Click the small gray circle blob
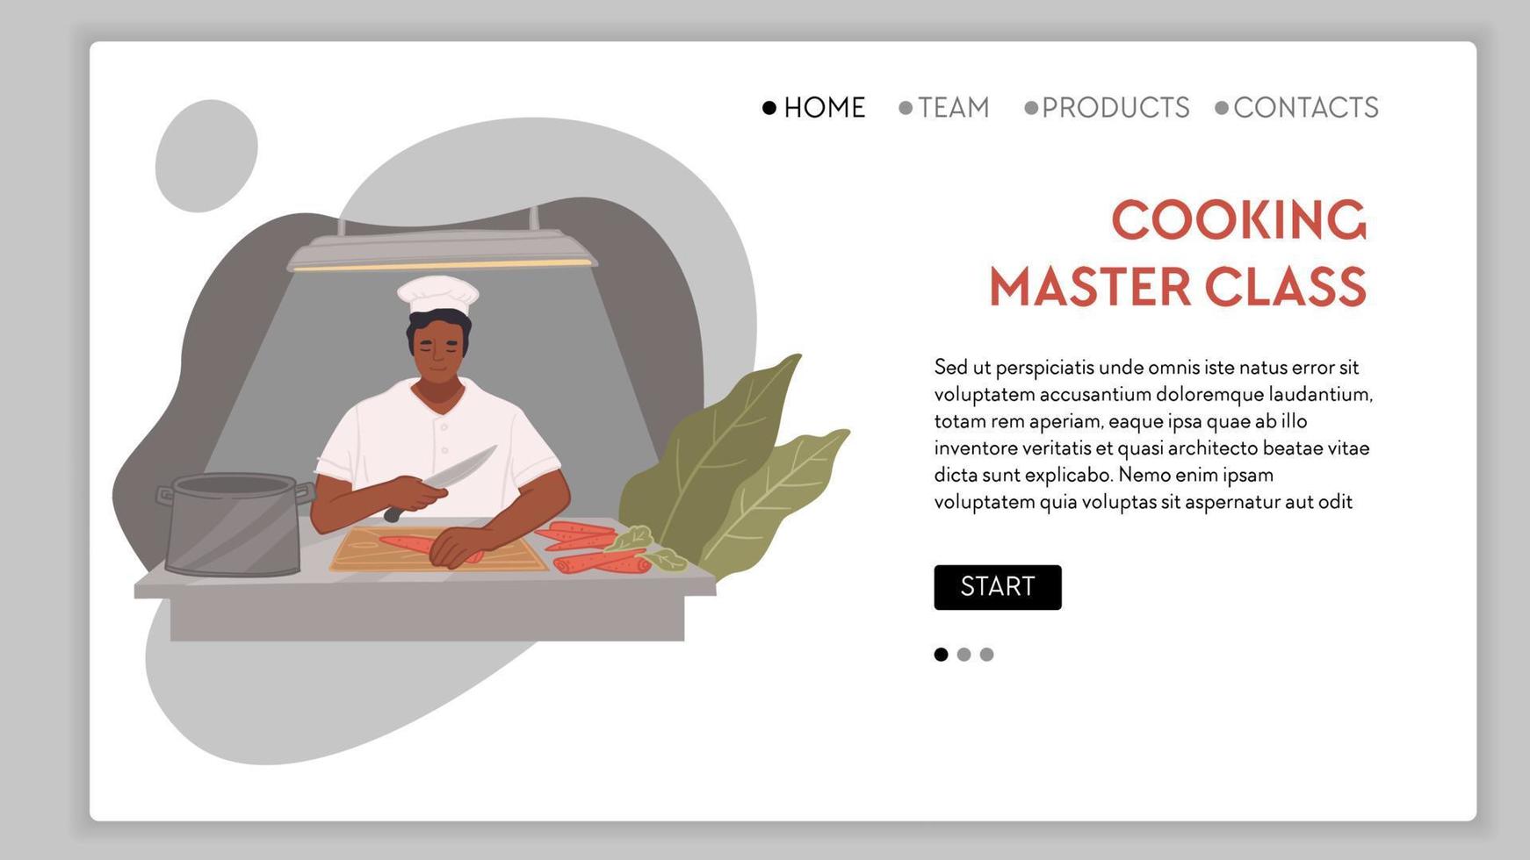Viewport: 1530px width, 860px height. (206, 155)
